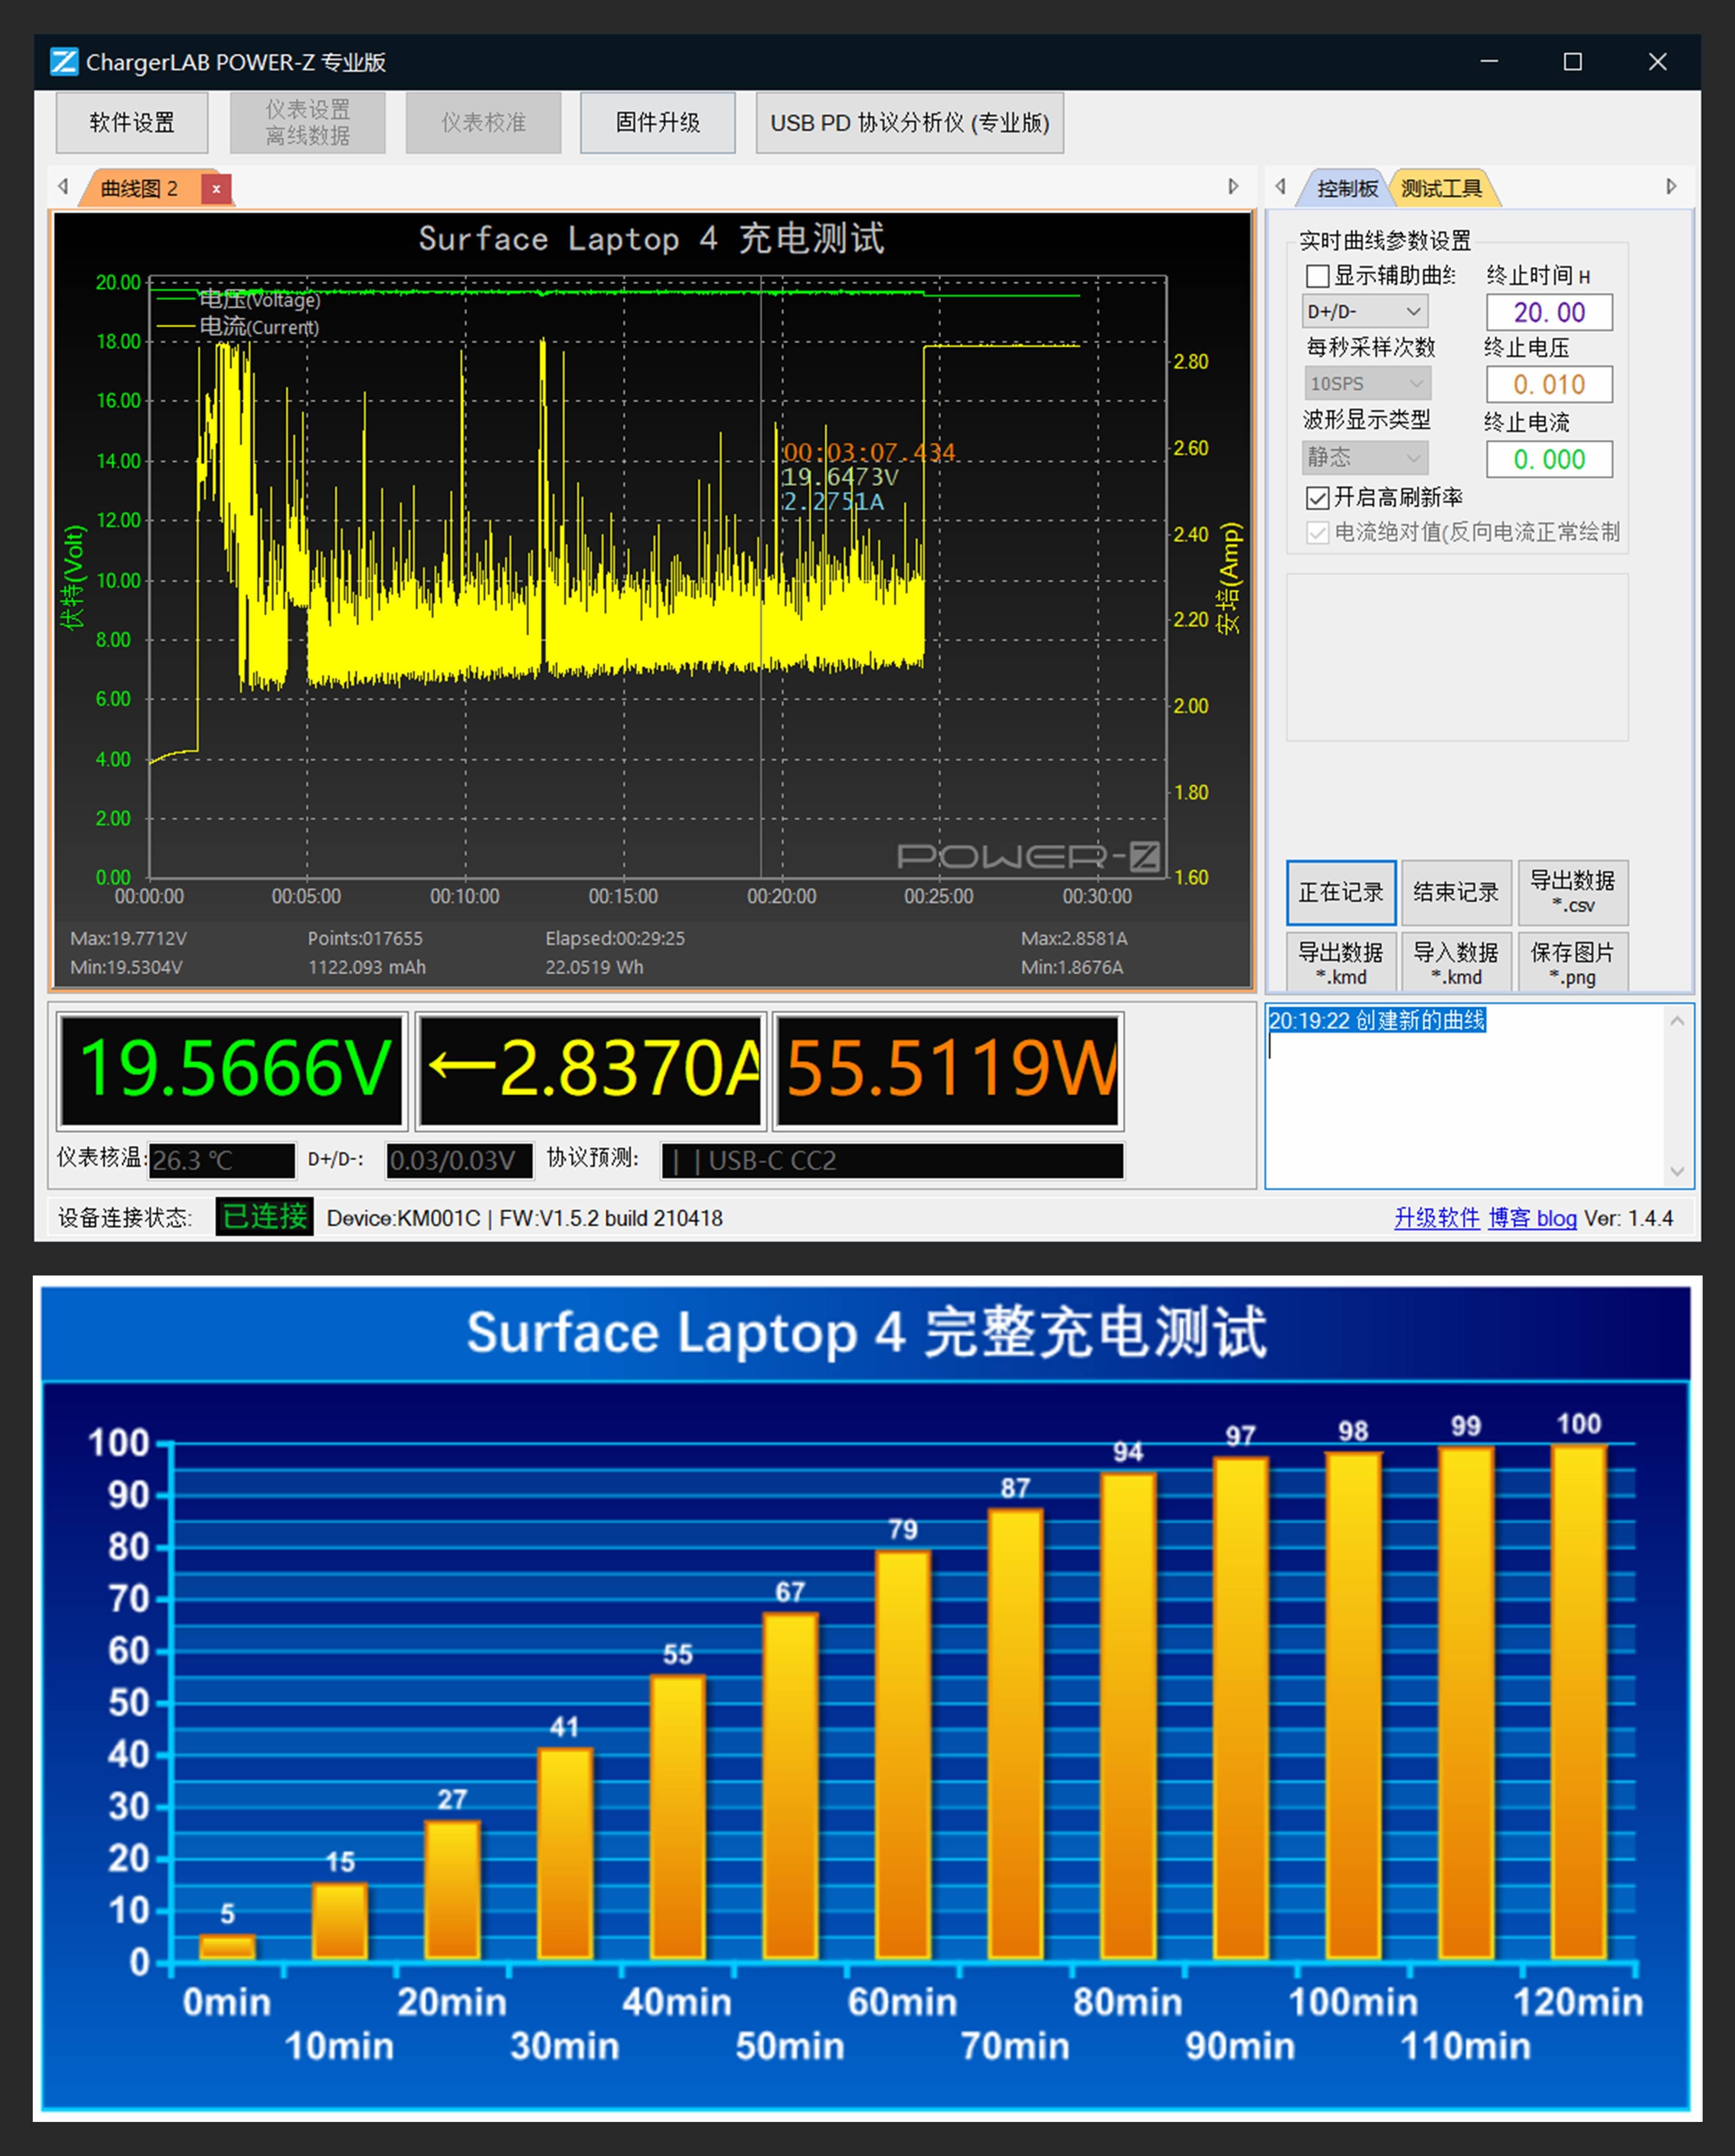Click chart stat Min:1.8676A
Image resolution: width=1735 pixels, height=2156 pixels.
pyautogui.click(x=1072, y=967)
